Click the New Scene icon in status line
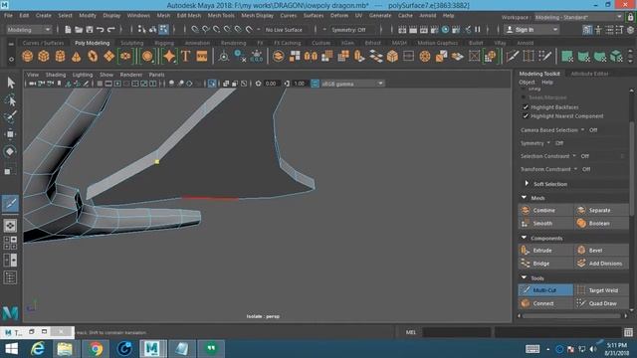Viewport: 637px width, 358px height. click(68, 30)
